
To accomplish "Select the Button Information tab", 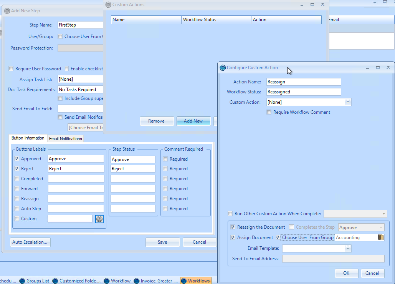I will (x=28, y=138).
